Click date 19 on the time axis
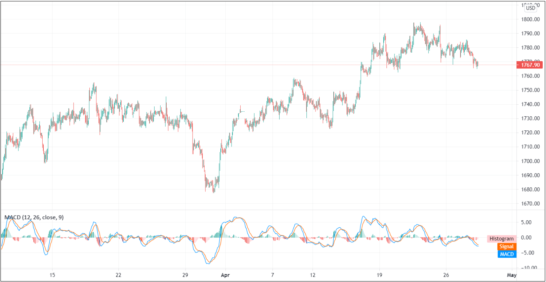Image resolution: width=546 pixels, height=282 pixels. point(379,275)
